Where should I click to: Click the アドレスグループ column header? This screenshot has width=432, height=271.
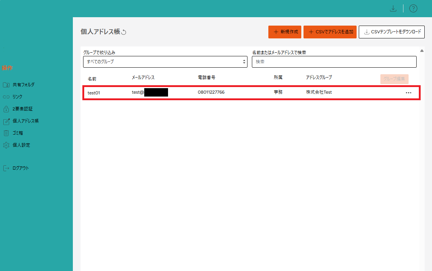[319, 78]
